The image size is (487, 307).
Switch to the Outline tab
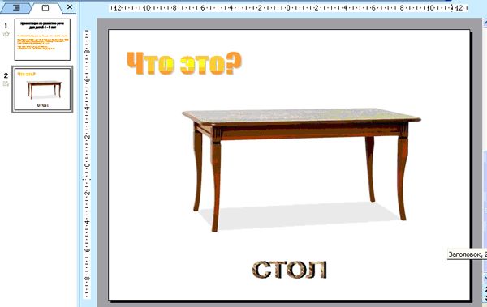(x=16, y=8)
